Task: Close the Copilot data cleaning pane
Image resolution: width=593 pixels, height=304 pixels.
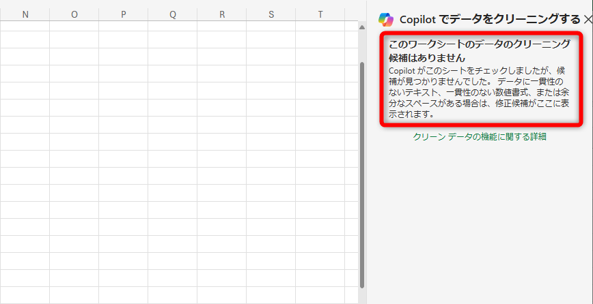Action: click(x=588, y=19)
